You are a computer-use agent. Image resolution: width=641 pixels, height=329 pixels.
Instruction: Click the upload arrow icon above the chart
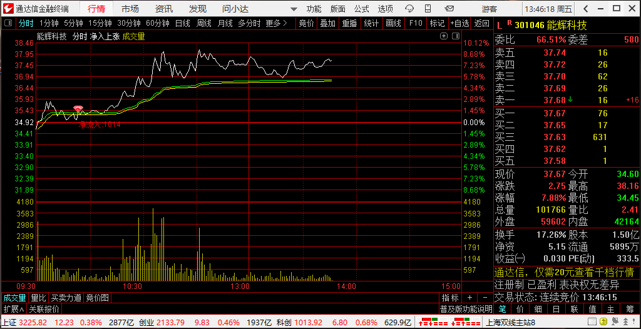pyautogui.click(x=444, y=36)
